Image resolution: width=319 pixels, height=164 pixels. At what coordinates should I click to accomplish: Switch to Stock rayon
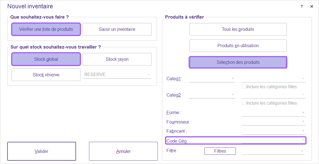[117, 59]
